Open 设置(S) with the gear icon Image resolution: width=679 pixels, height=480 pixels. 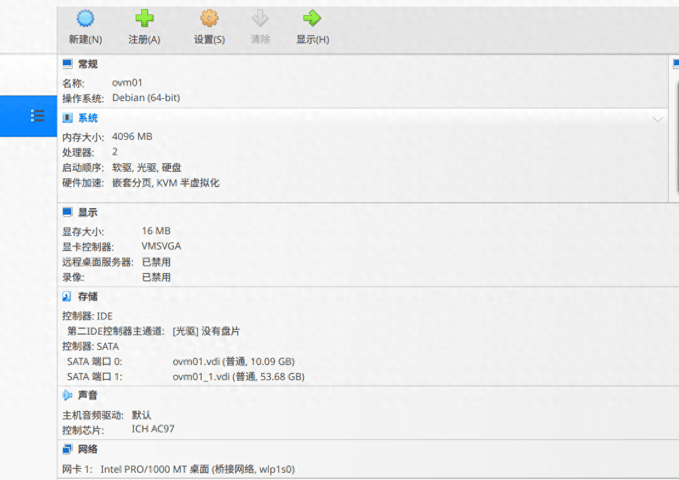point(209,19)
